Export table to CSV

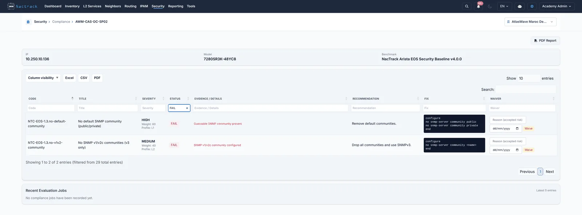(84, 78)
